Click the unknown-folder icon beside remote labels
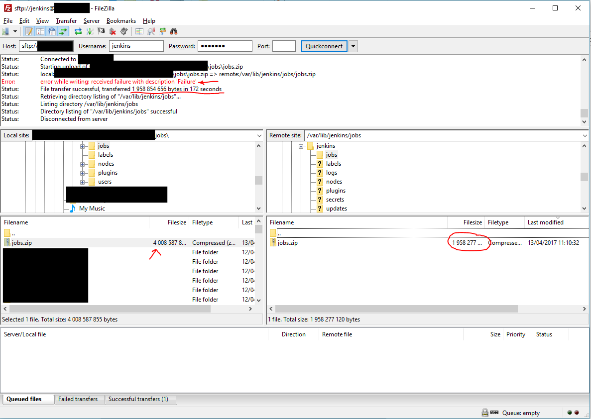 320,164
